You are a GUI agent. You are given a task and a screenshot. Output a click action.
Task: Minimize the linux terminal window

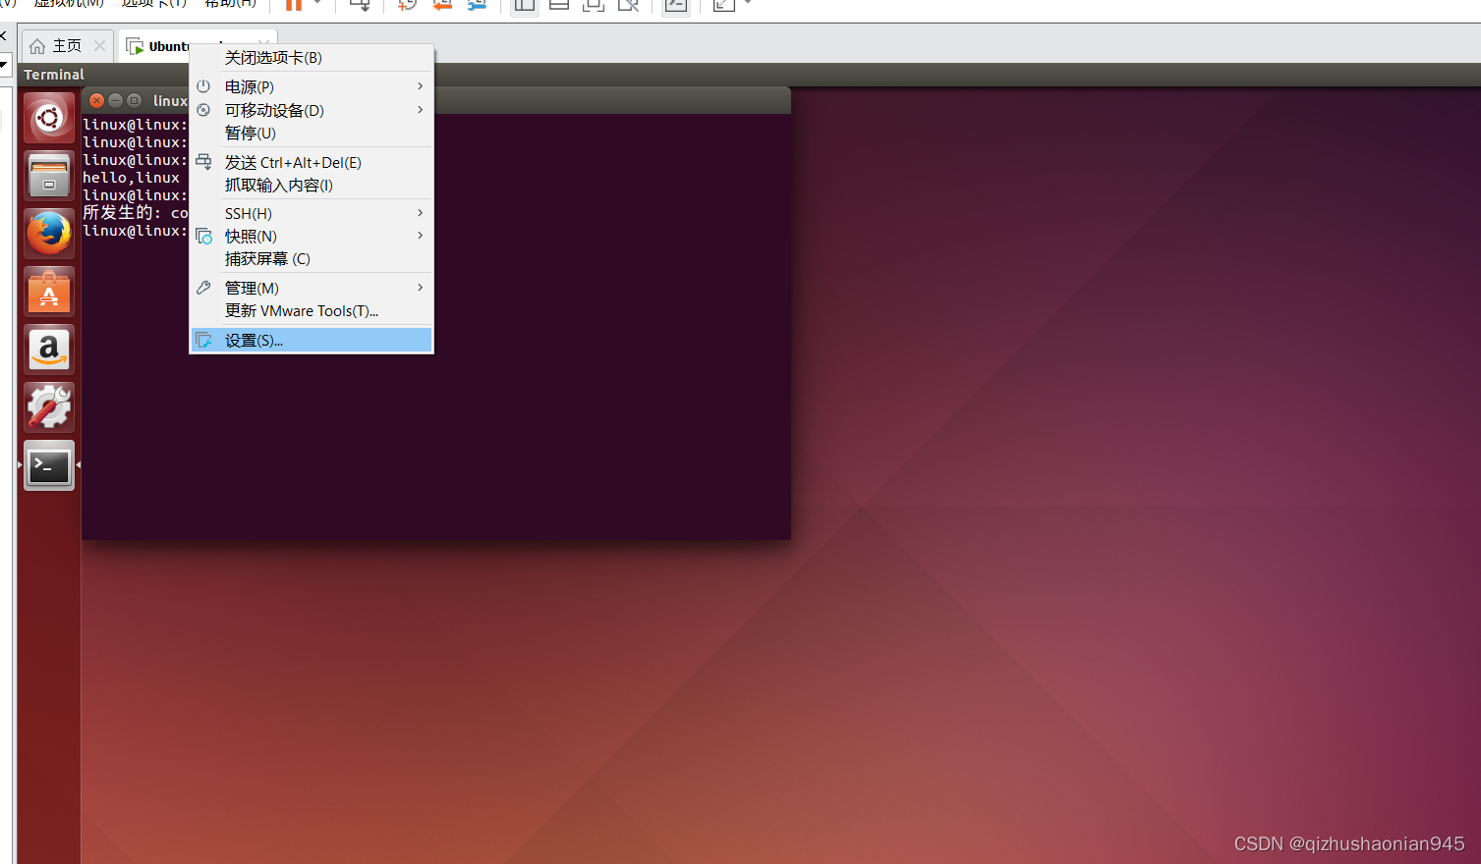pyautogui.click(x=115, y=100)
